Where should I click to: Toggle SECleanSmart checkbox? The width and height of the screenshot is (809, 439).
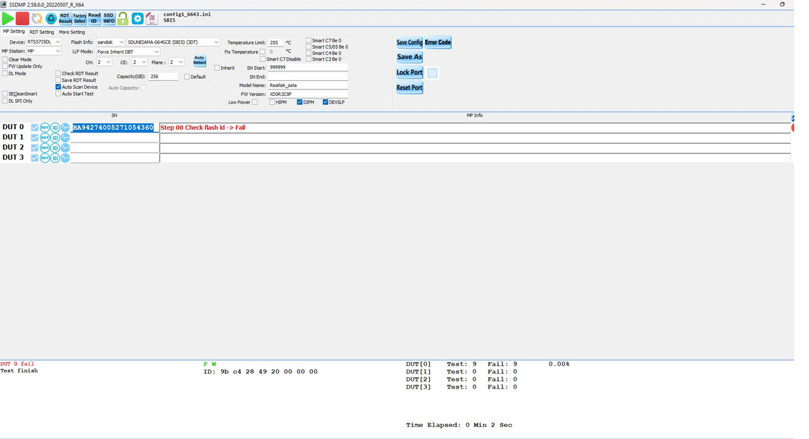point(5,93)
